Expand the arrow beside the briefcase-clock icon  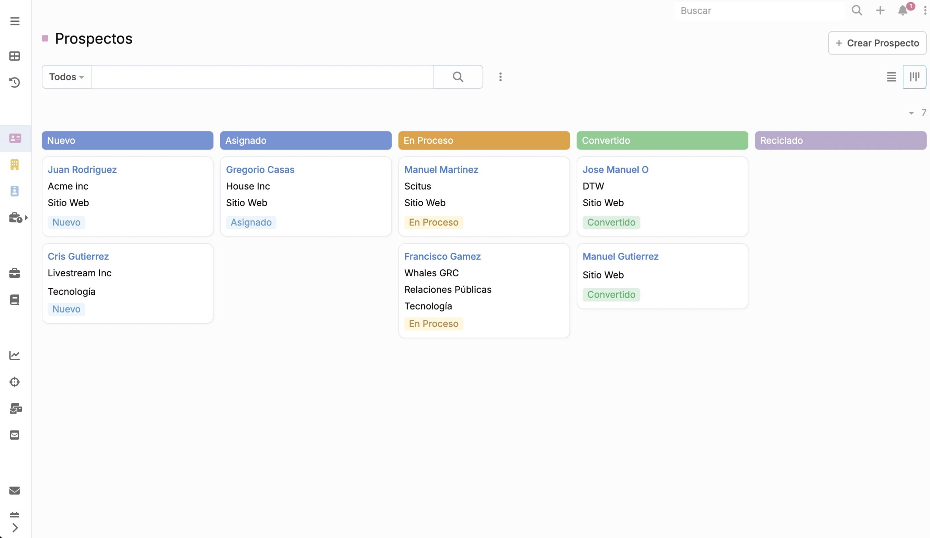tap(26, 217)
